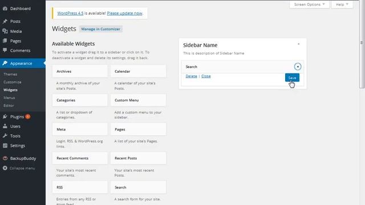365x205 pixels.
Task: Follow the WordPress 4.5 link
Action: click(70, 13)
